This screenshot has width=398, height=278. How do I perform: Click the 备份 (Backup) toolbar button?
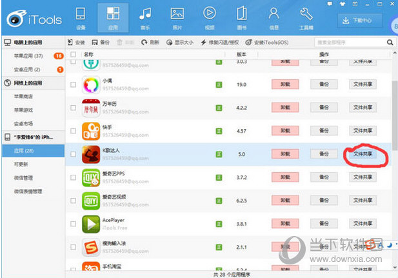(101, 43)
